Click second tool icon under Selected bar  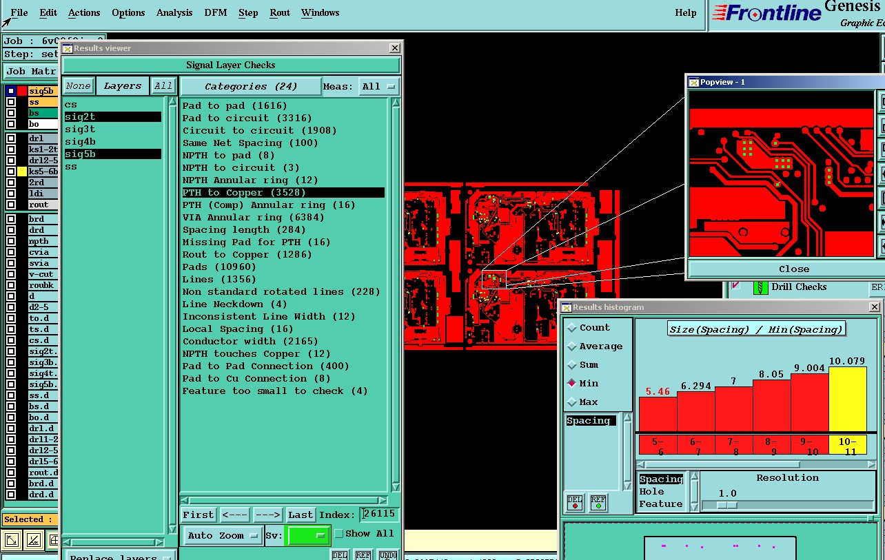click(34, 540)
